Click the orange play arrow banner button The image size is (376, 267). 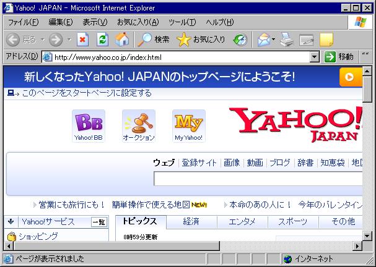tap(351, 77)
